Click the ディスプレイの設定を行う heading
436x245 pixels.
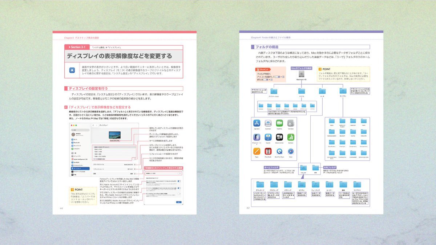[89, 88]
